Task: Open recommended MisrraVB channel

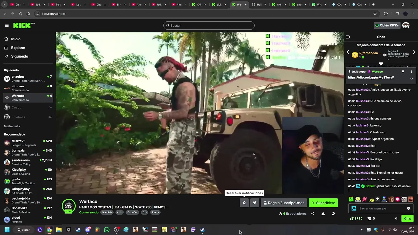Action: click(28, 143)
